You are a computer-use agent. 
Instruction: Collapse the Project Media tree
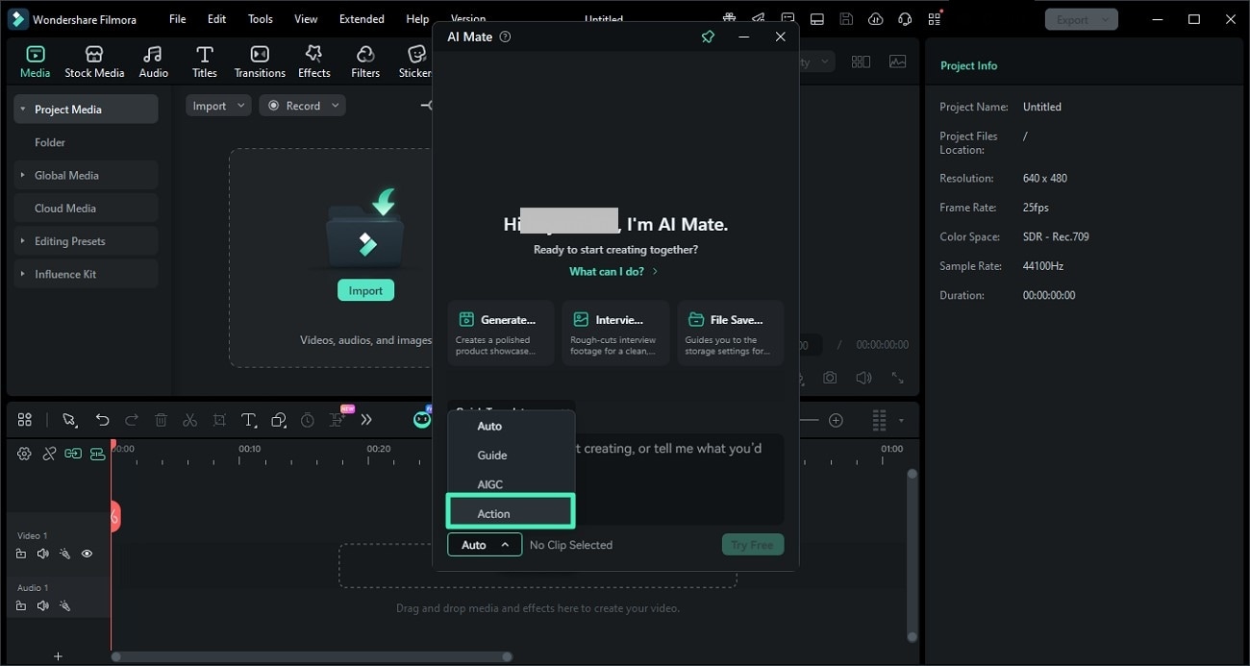(x=23, y=110)
